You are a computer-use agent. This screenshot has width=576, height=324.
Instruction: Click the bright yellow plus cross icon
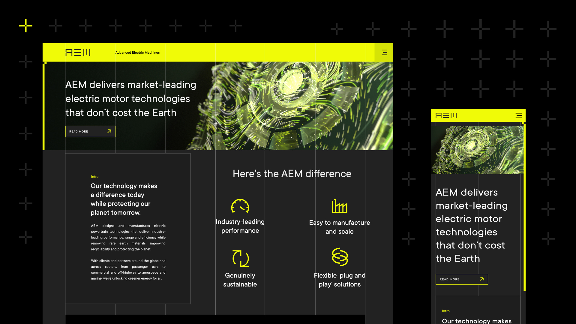point(26,26)
